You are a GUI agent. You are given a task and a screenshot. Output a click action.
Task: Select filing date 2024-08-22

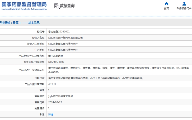(x=55, y=102)
